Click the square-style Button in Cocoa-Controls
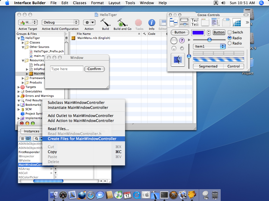 219,32
